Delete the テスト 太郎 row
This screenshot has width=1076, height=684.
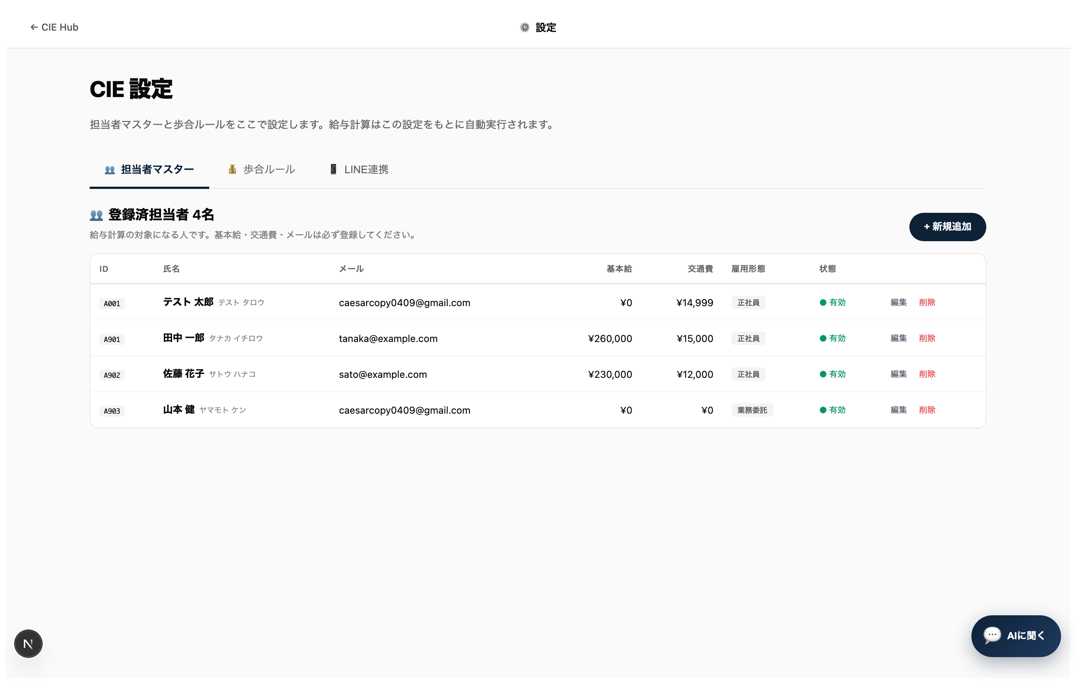coord(927,302)
